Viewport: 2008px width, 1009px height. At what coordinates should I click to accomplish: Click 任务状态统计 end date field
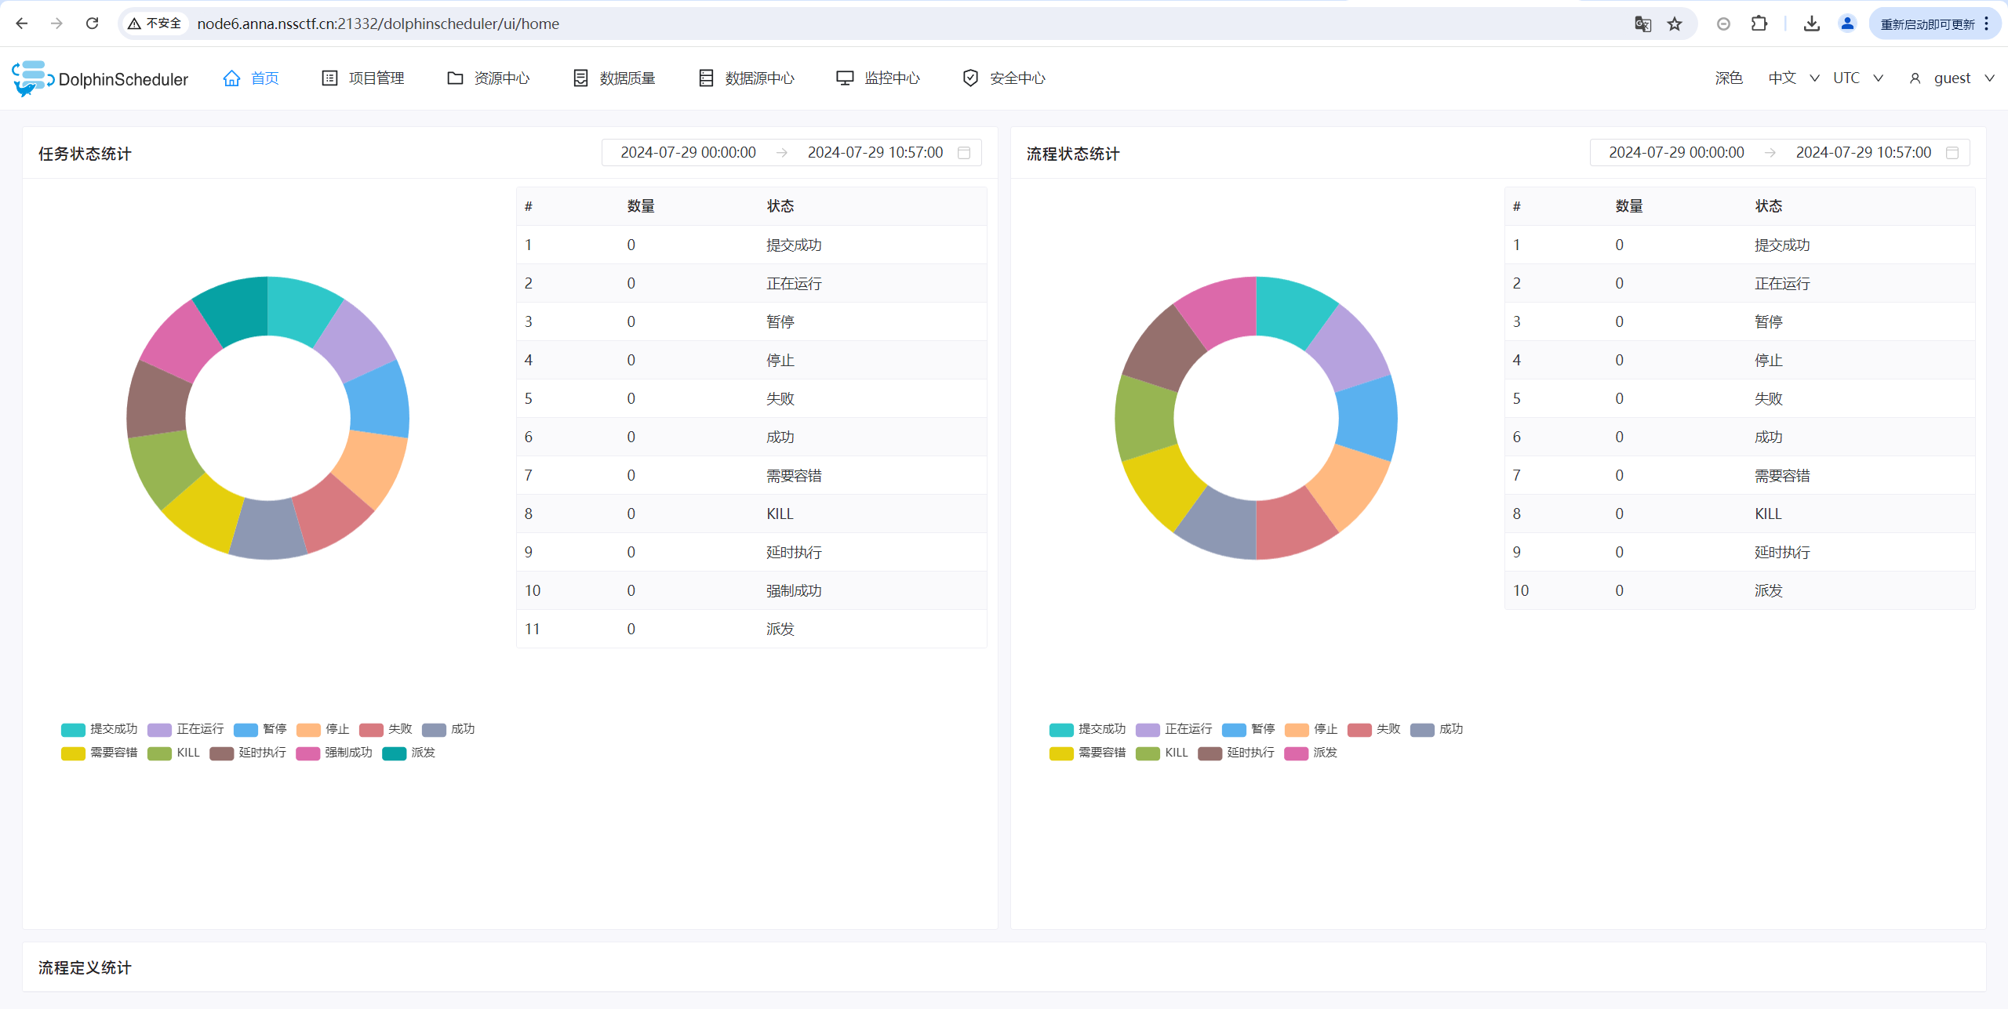875,152
